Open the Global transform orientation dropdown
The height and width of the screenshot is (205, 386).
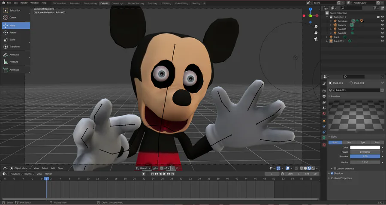143,168
